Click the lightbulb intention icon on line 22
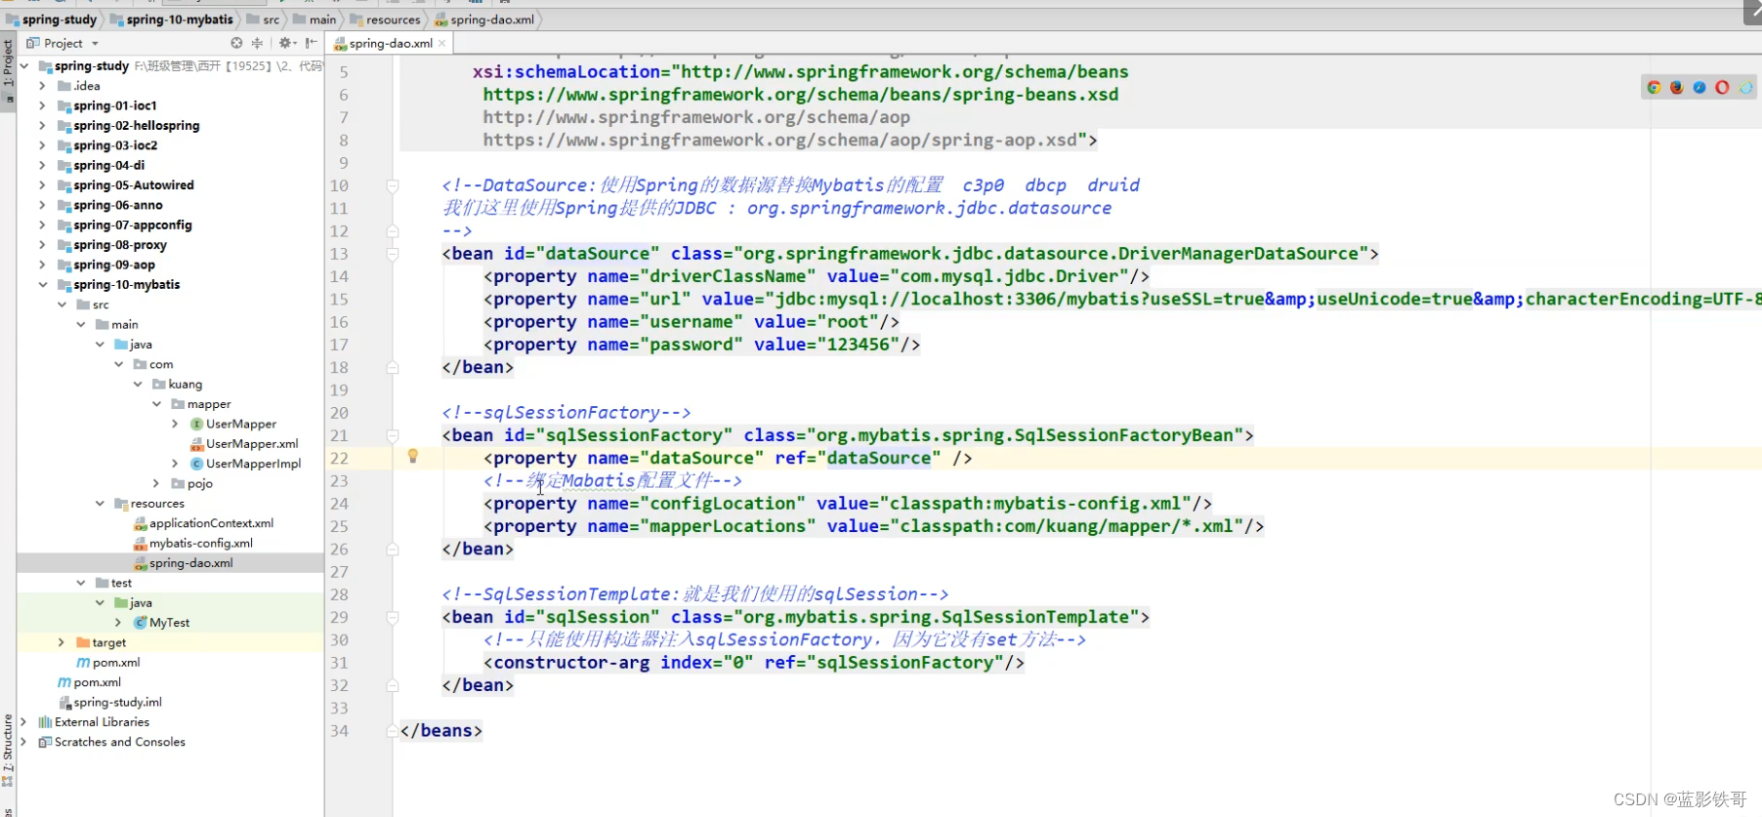Screen dimensions: 1762x817 [x=413, y=456]
